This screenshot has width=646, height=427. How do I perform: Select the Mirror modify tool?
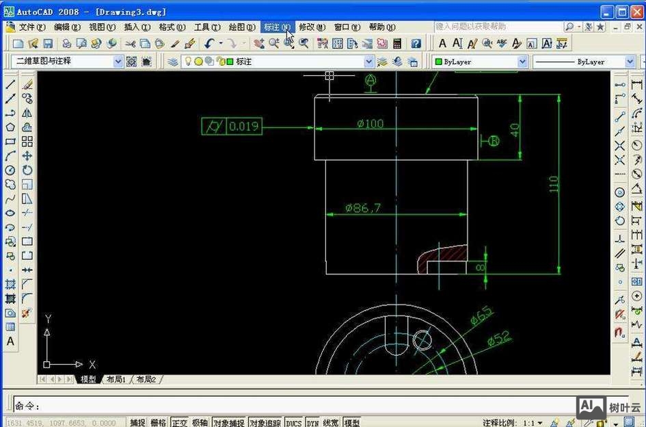27,113
